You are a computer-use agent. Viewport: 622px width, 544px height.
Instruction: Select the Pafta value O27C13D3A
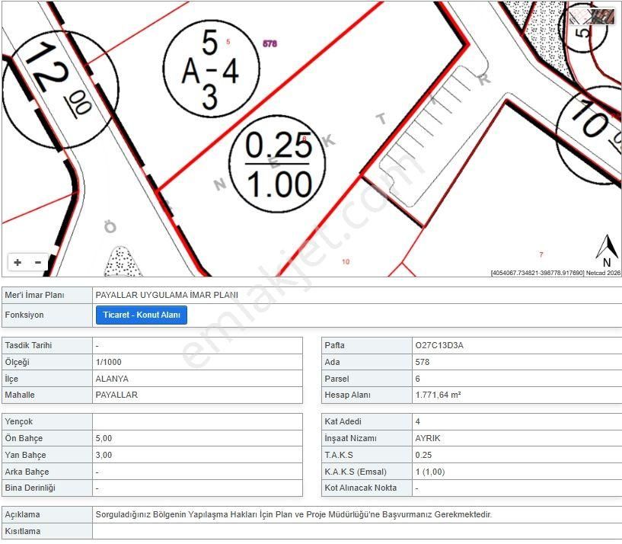(x=439, y=345)
